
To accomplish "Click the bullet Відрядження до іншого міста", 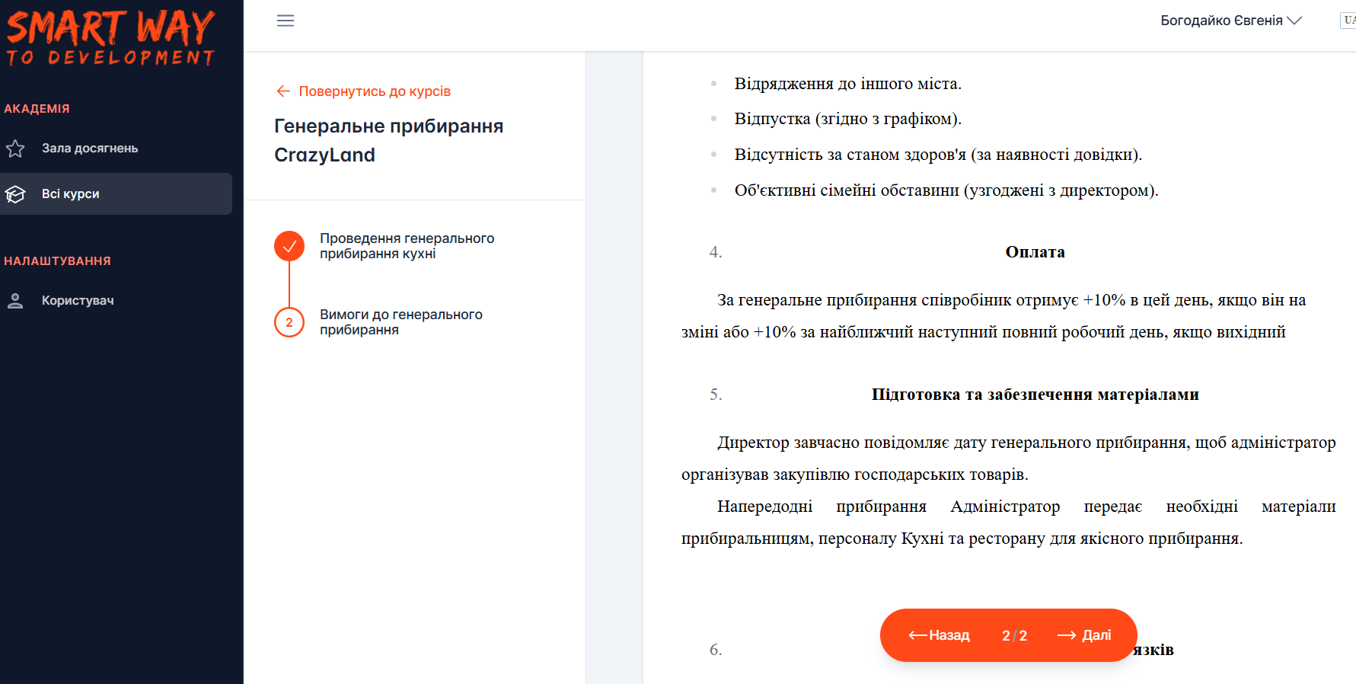I will [847, 84].
